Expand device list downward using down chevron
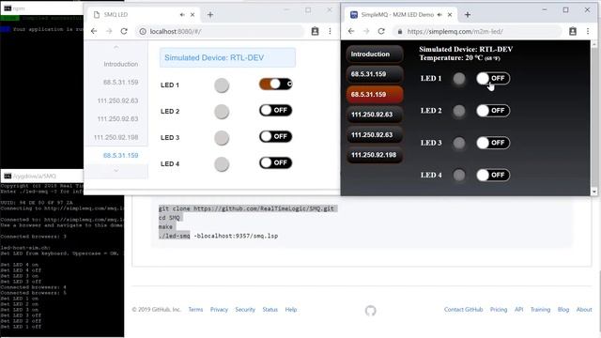This screenshot has height=338, width=601. 116,171
